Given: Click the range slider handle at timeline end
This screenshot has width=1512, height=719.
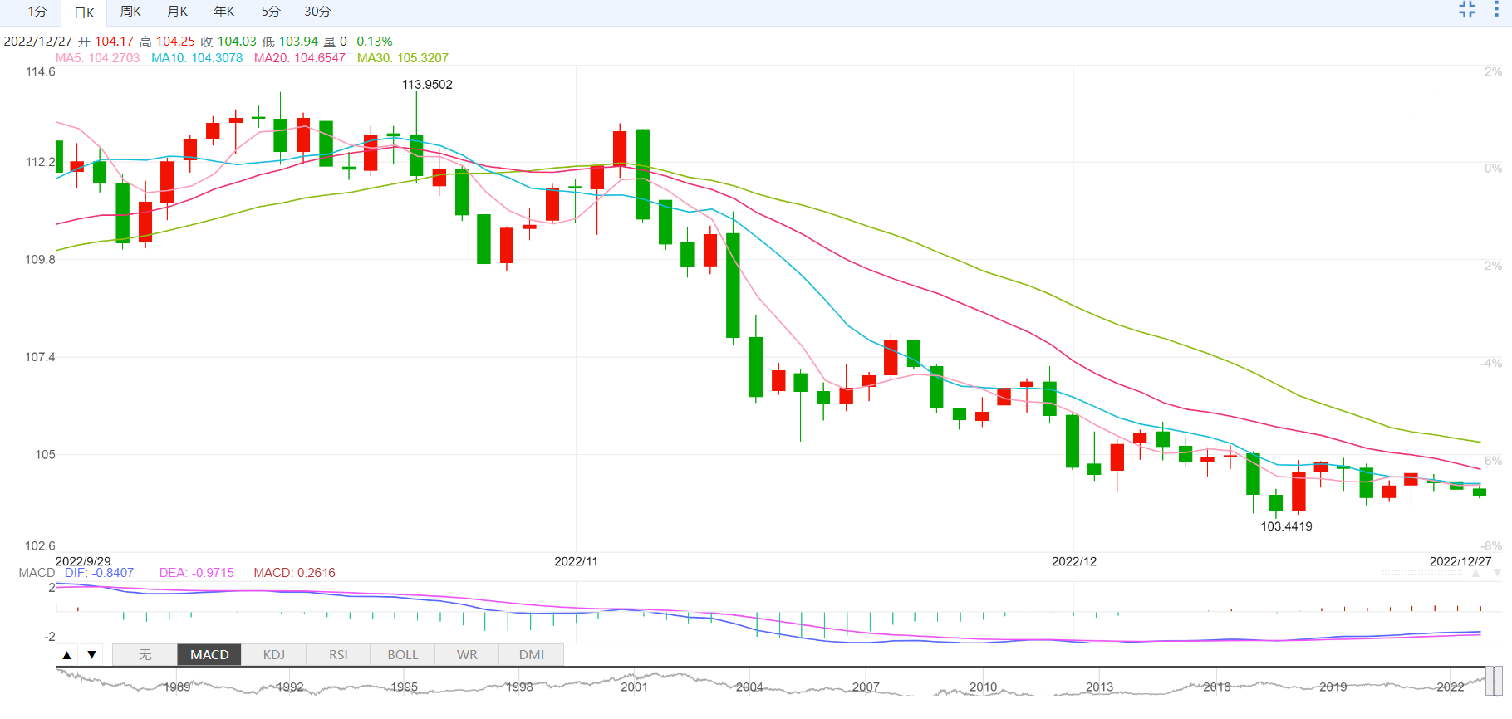Looking at the screenshot, I should pos(1494,681).
